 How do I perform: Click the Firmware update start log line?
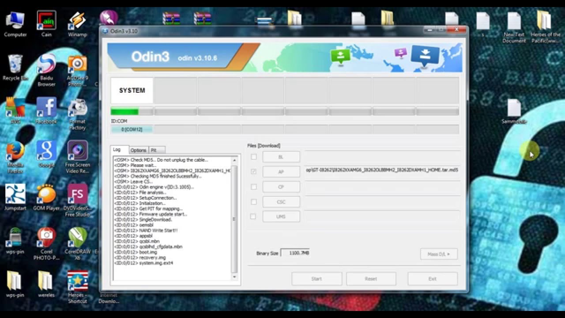click(151, 214)
